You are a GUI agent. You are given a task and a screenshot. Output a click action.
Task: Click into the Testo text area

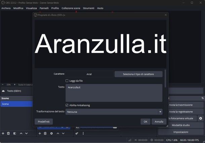point(114,93)
